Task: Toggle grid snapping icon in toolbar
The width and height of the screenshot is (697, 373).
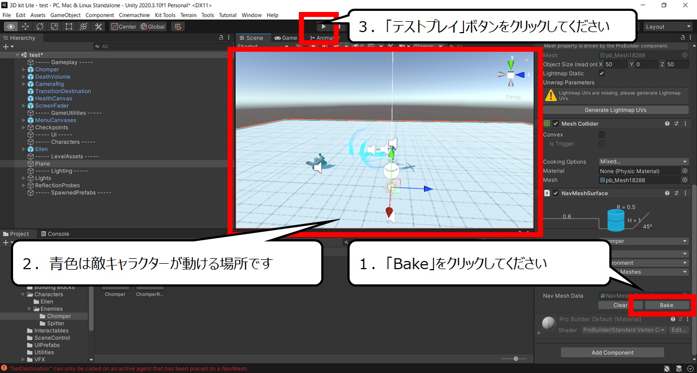Action: pos(178,27)
